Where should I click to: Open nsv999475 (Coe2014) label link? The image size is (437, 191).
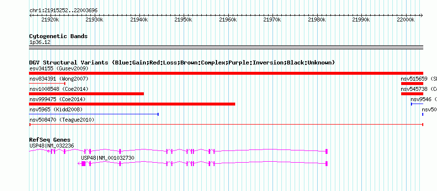57,99
